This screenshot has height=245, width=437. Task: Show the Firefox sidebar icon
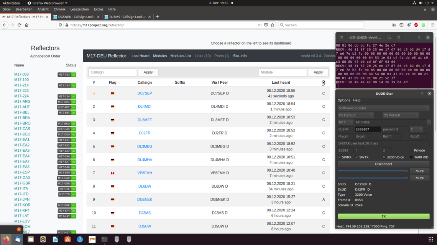[401, 25]
